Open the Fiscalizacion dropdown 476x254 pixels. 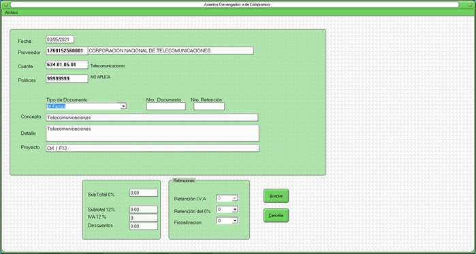point(234,221)
